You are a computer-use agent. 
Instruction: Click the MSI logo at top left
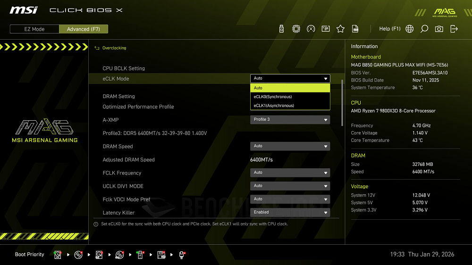point(24,10)
